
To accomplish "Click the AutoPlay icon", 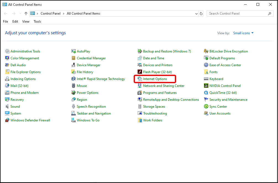I will click(74, 51).
